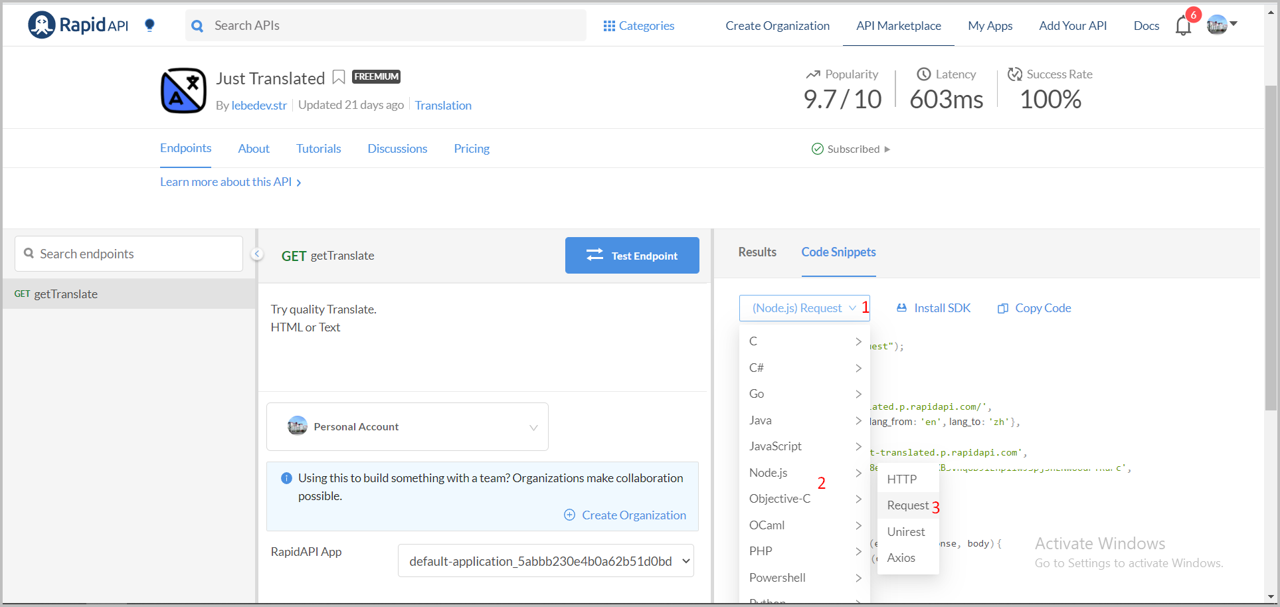Choose Request from Node.js submenu
Screen dimensions: 1280x607
(908, 505)
